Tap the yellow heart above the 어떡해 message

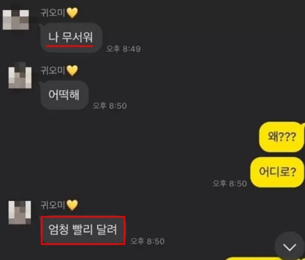pos(72,70)
